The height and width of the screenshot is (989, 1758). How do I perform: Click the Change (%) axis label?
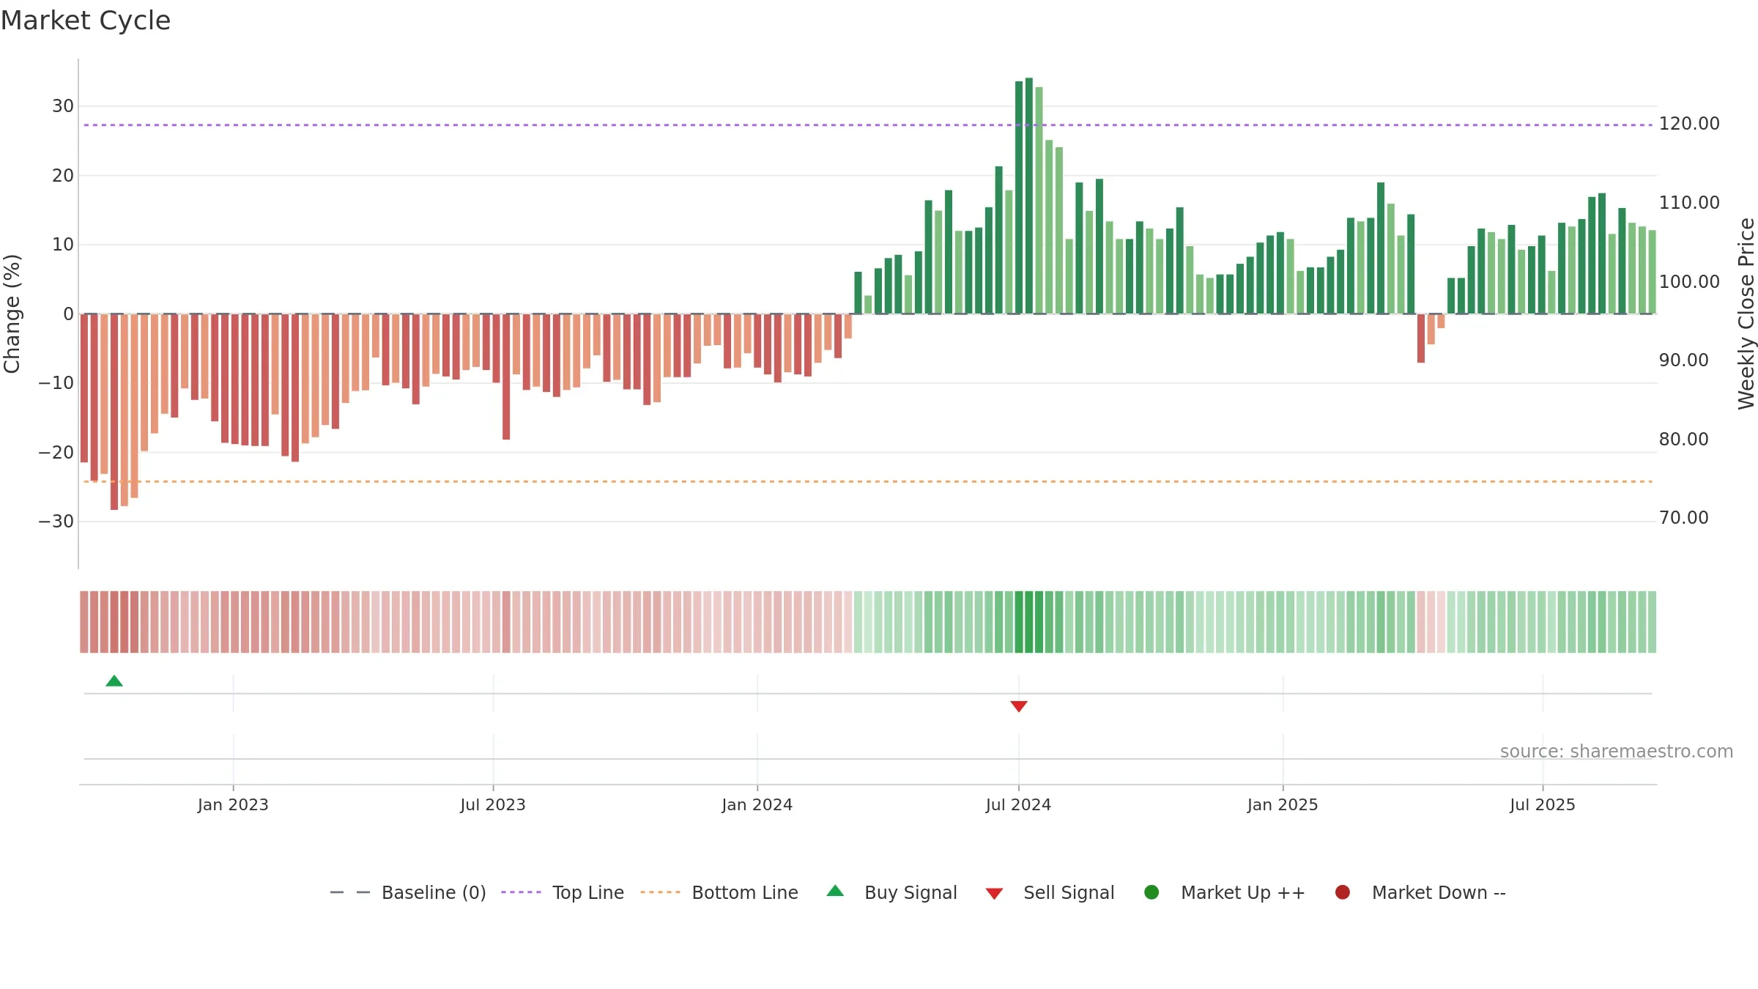(x=12, y=314)
